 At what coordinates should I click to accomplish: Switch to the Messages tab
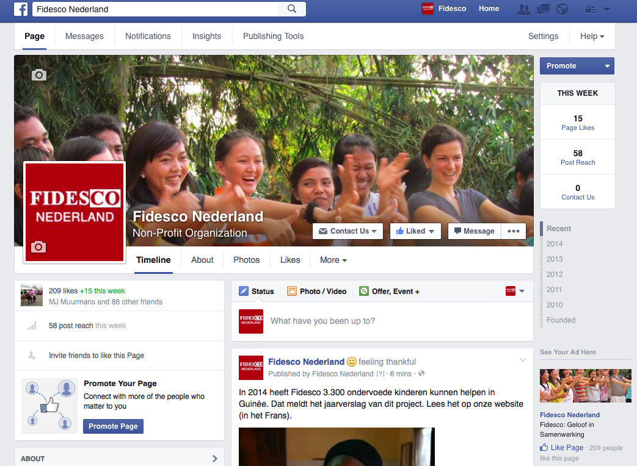click(x=84, y=36)
